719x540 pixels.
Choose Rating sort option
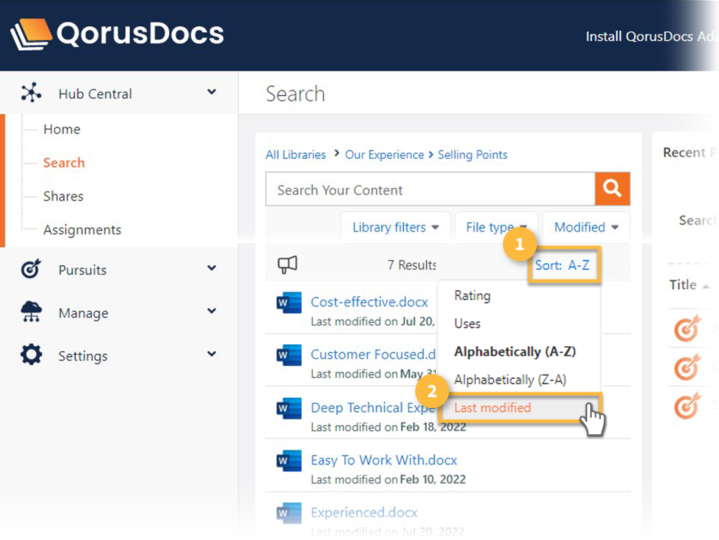point(472,295)
